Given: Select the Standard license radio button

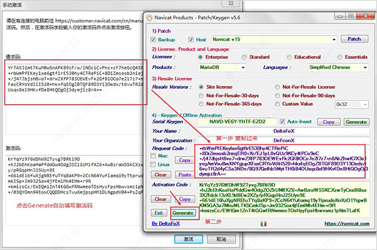Looking at the screenshot, I should (x=244, y=57).
